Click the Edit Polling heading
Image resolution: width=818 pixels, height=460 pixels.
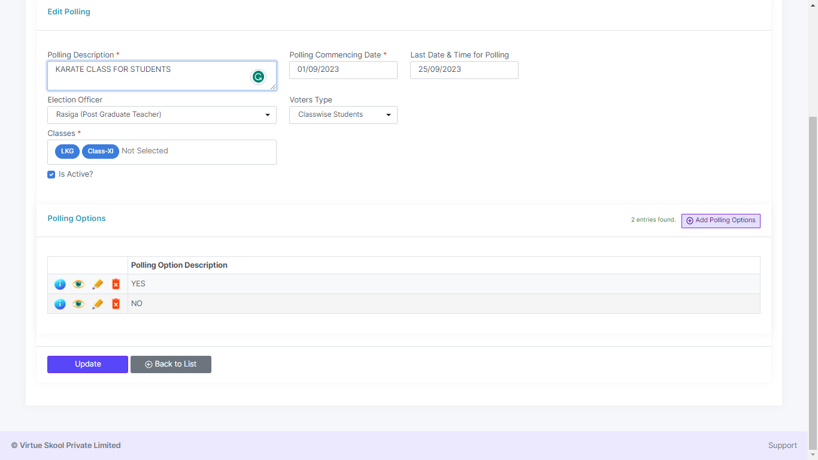69,12
